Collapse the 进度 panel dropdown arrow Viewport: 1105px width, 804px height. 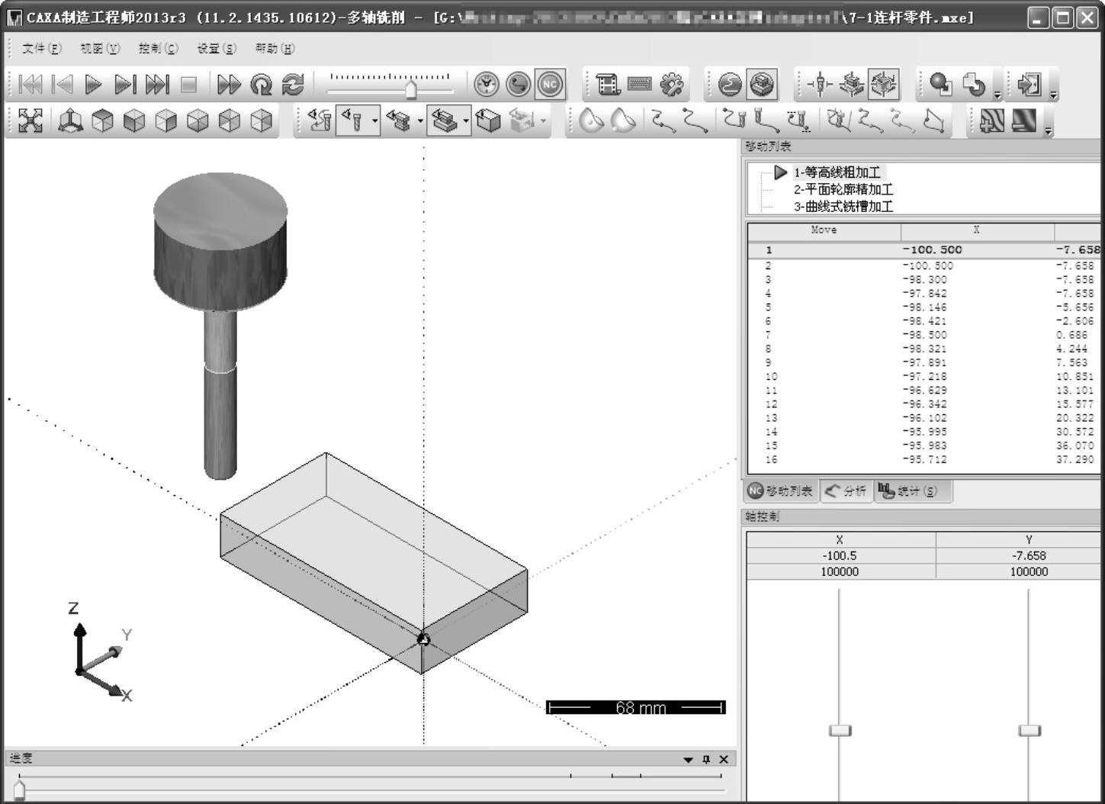[688, 760]
